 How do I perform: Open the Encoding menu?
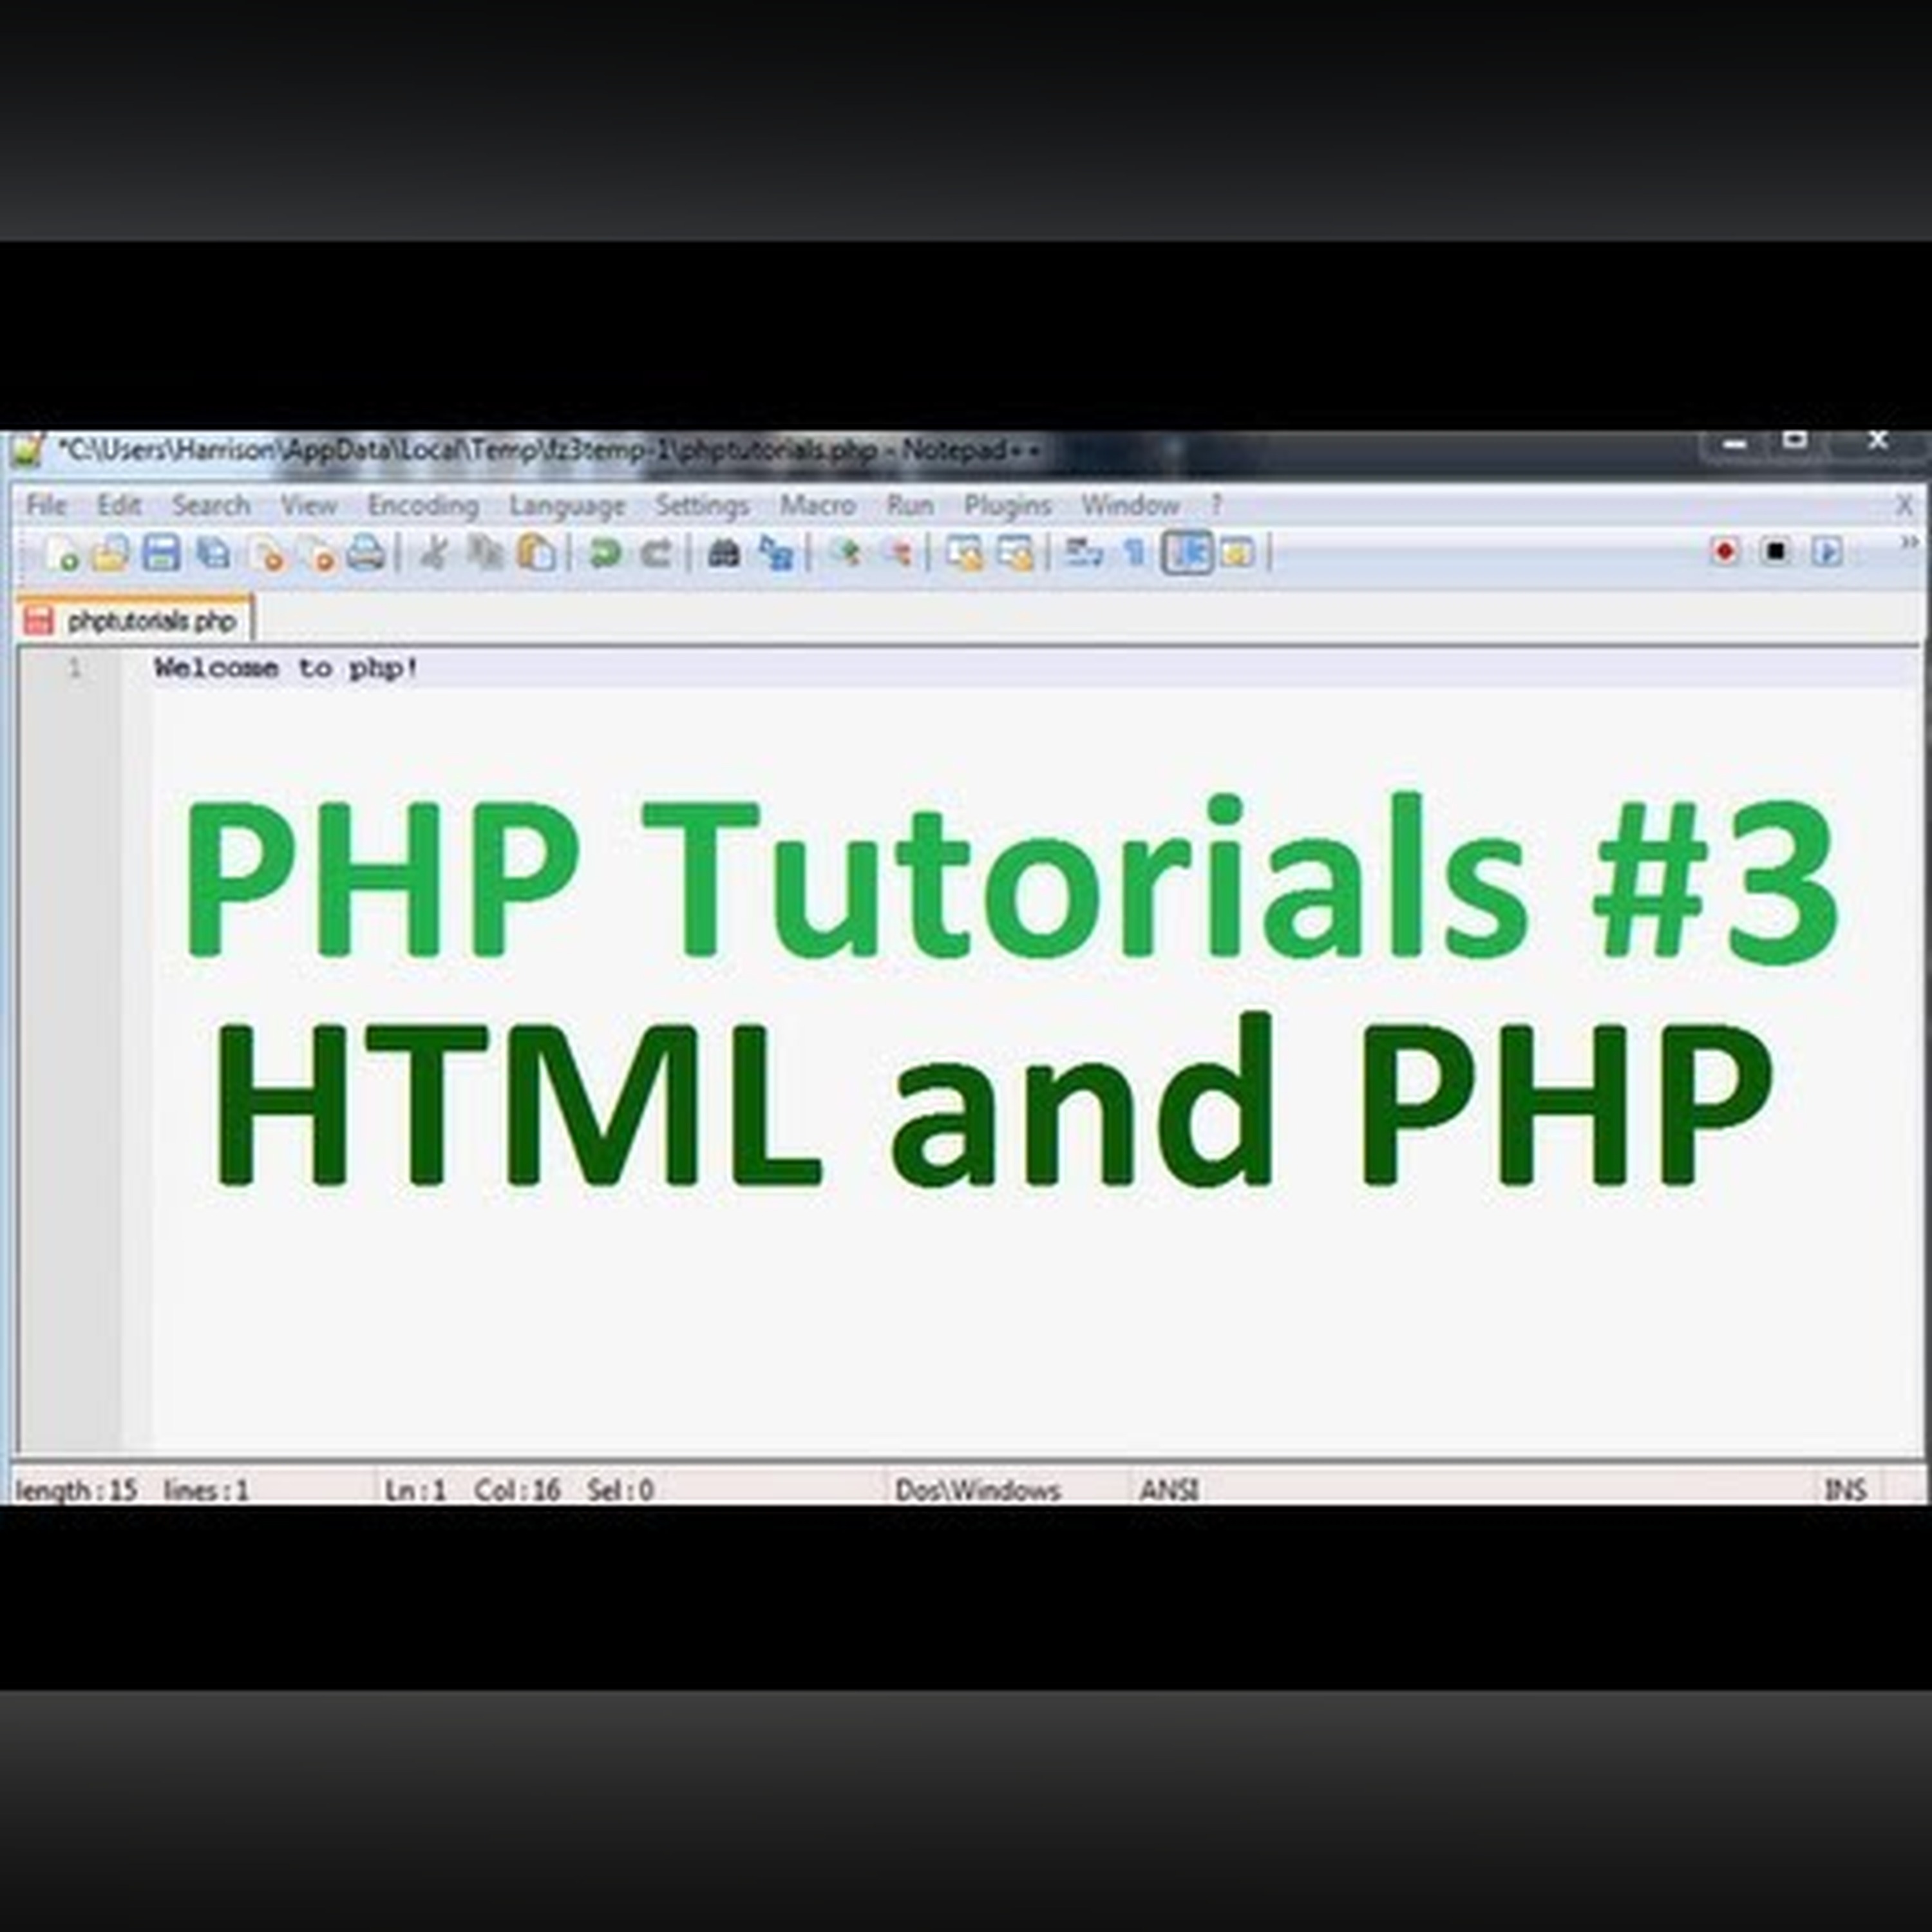click(x=423, y=505)
